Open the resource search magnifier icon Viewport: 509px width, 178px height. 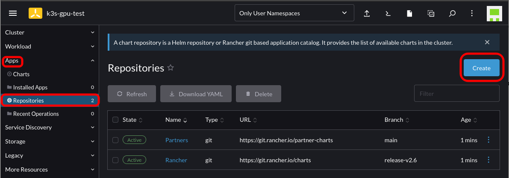pyautogui.click(x=452, y=13)
